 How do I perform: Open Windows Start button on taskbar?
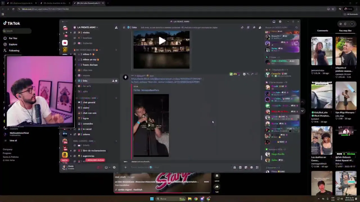pos(152,199)
